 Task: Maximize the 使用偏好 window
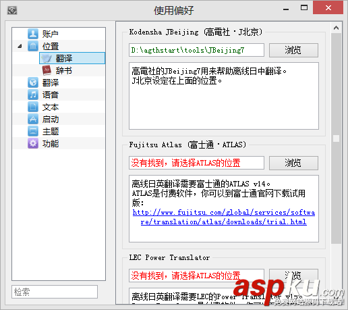(304, 8)
